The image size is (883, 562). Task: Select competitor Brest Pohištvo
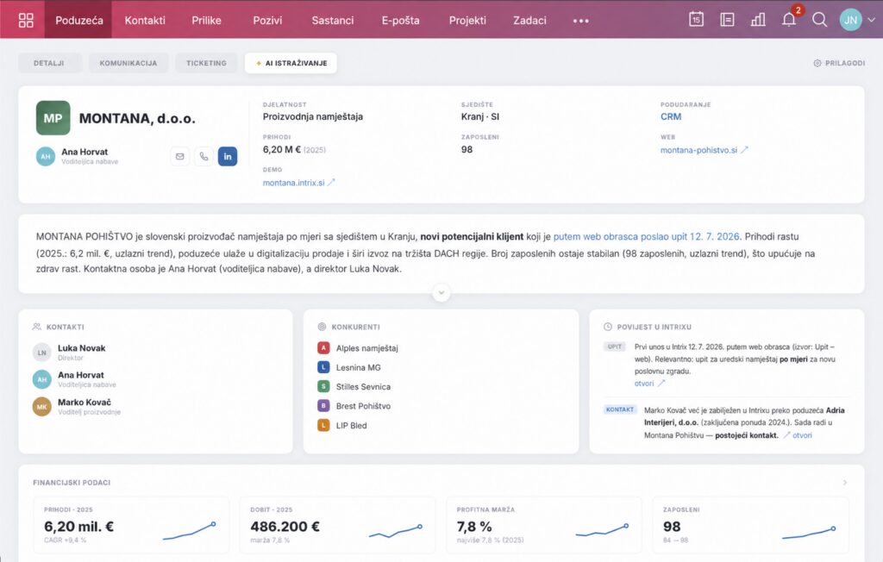click(363, 405)
